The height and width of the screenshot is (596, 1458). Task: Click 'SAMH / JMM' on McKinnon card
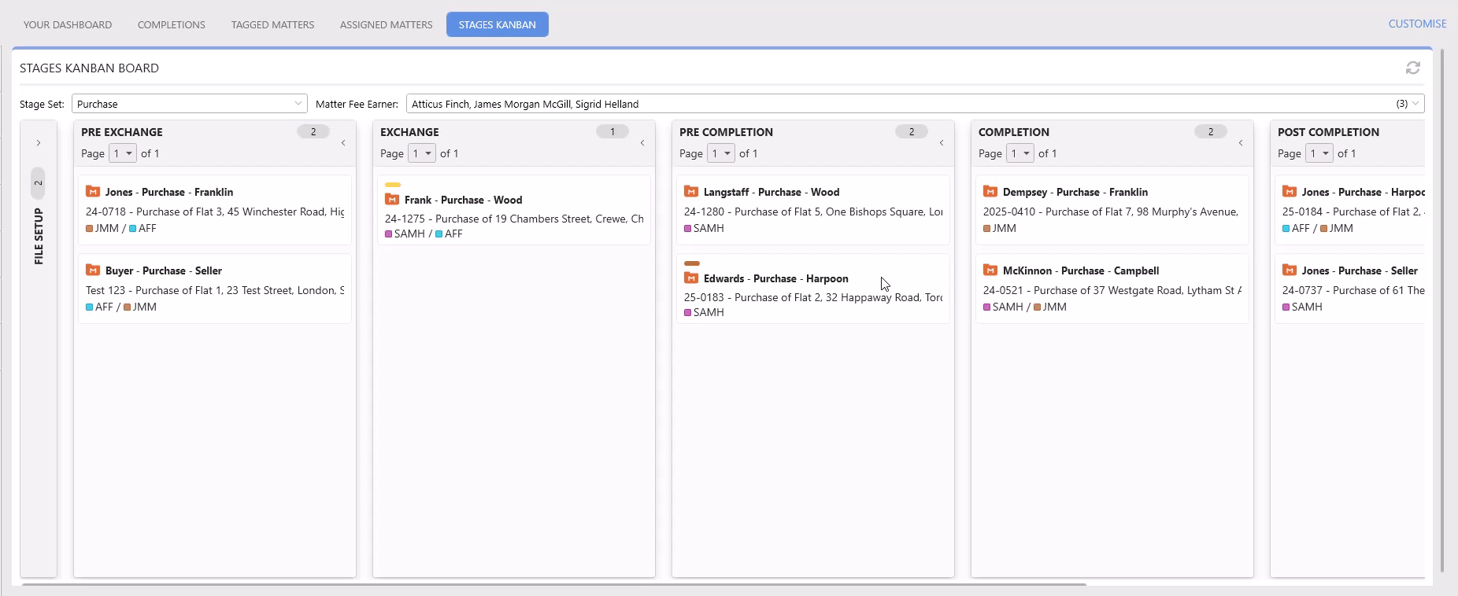tap(1025, 307)
